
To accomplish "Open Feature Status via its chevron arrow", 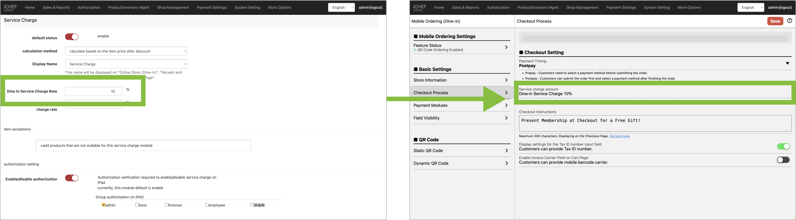I will click(506, 47).
